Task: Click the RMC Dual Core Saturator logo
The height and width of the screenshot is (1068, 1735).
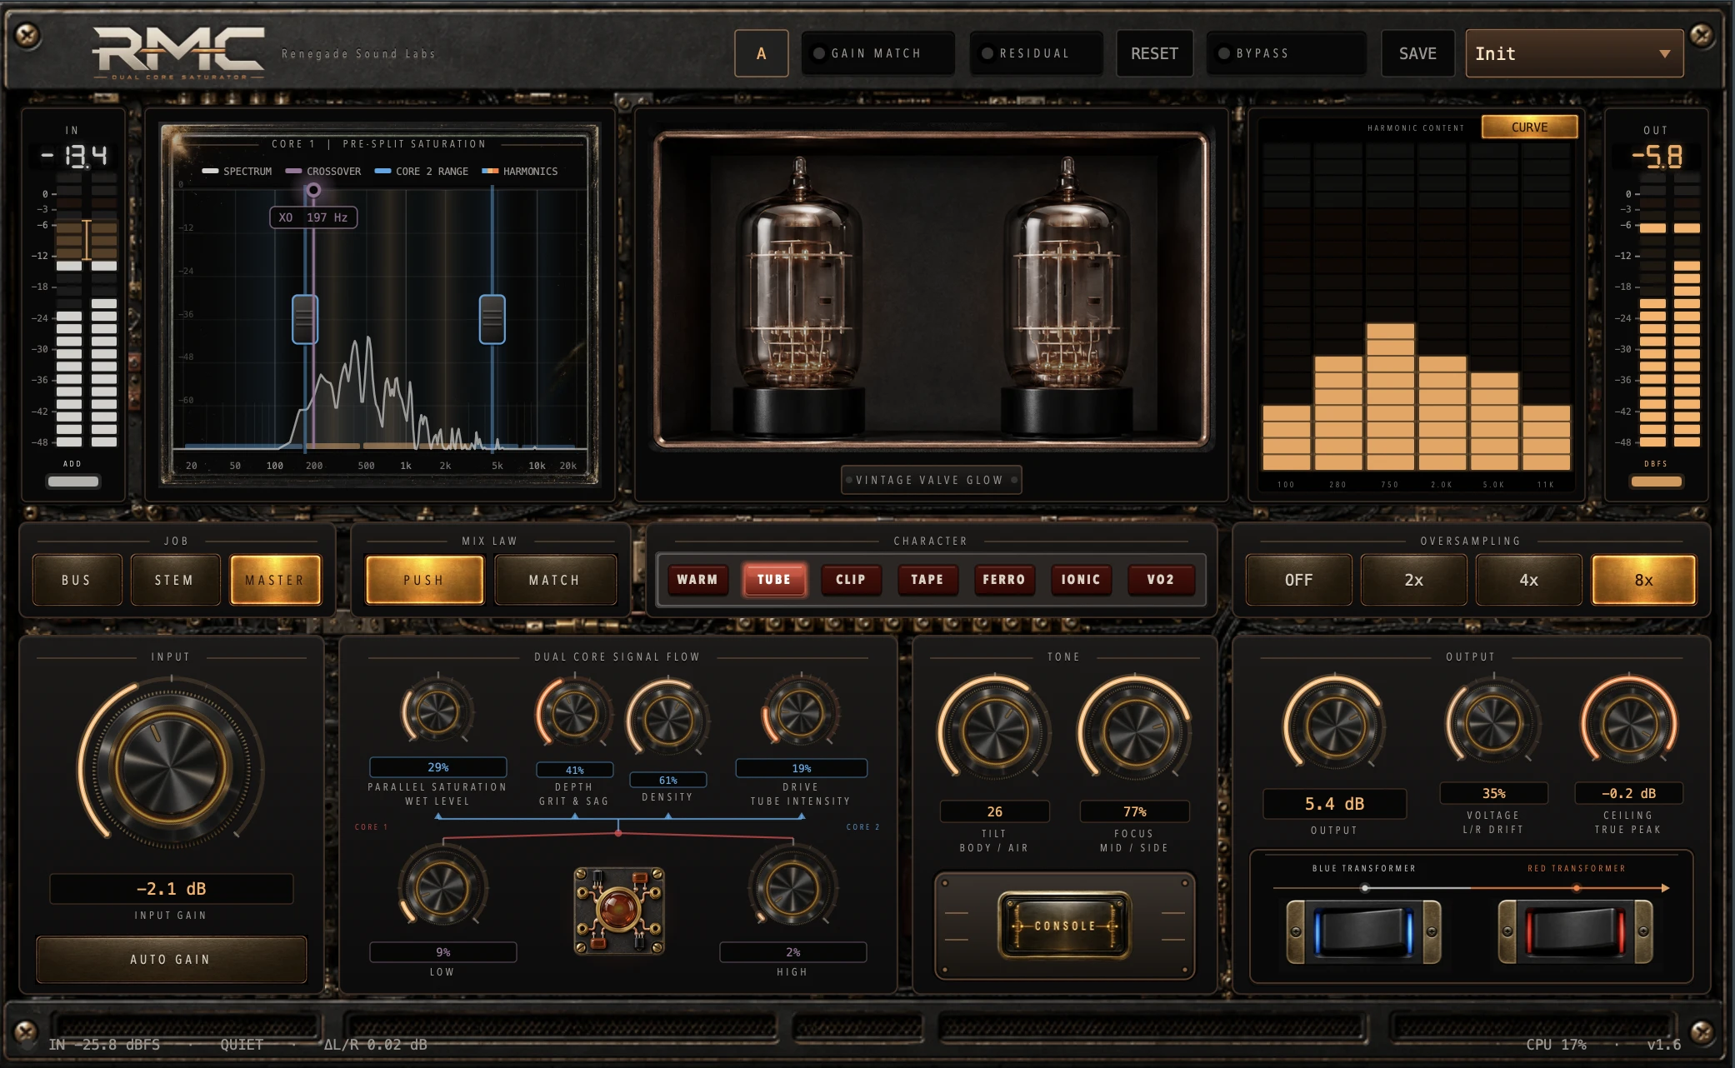Action: (178, 53)
